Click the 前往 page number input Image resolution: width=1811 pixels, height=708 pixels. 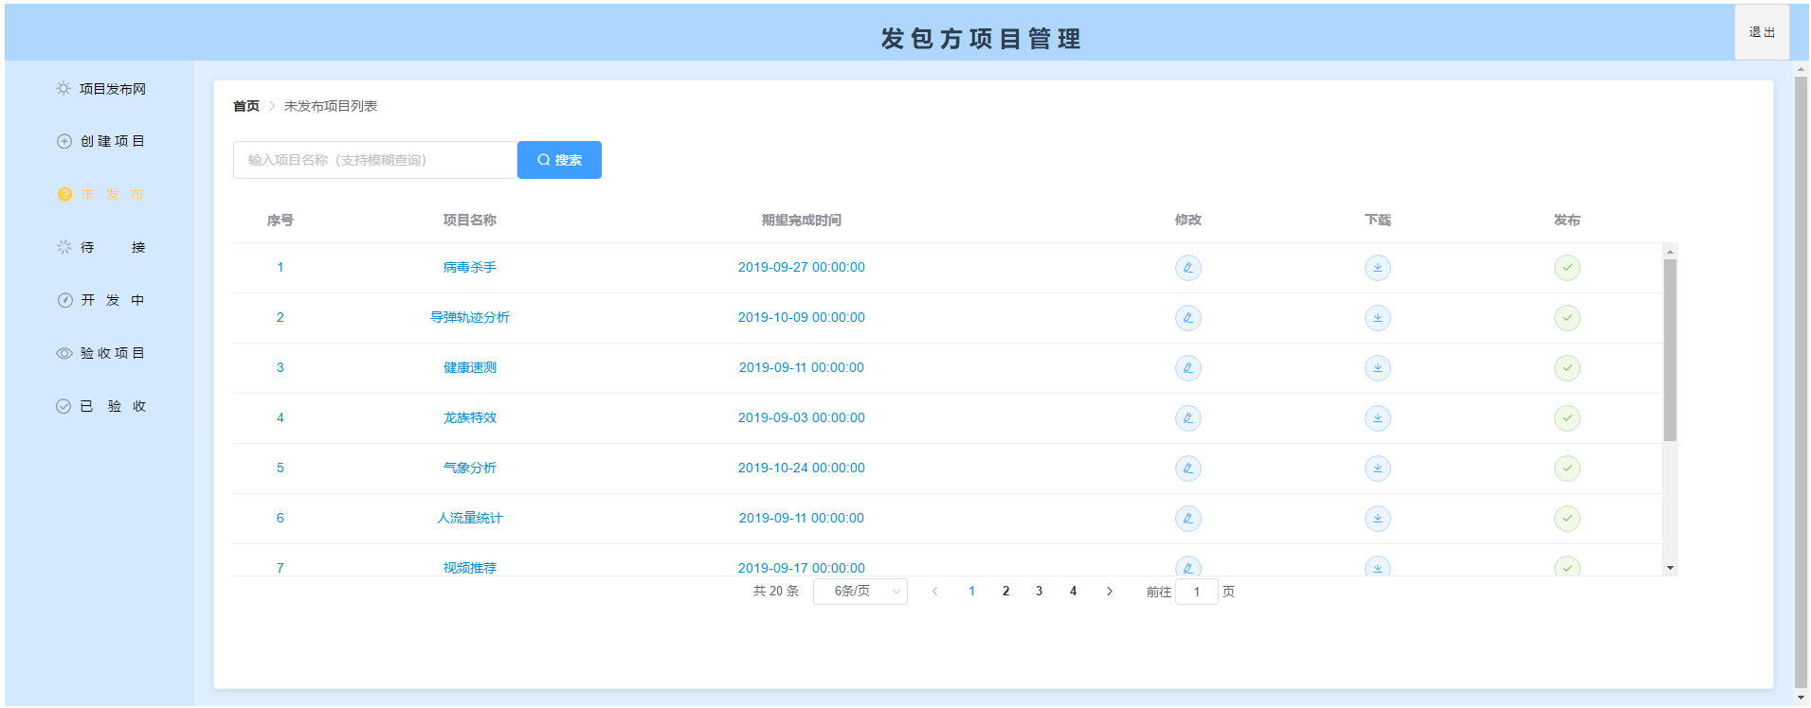[x=1197, y=592]
